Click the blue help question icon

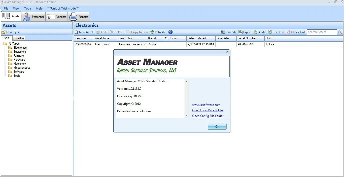[x=170, y=32]
